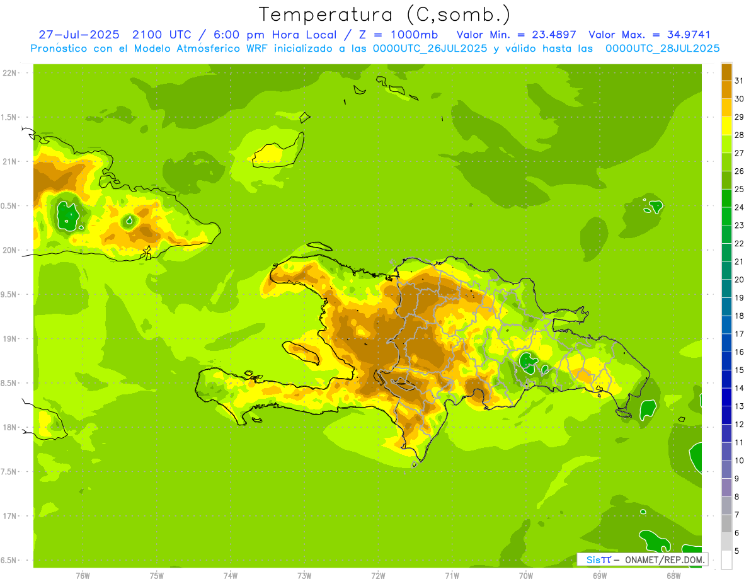Pick the green legend swatch between 23 and 24

tap(726, 217)
